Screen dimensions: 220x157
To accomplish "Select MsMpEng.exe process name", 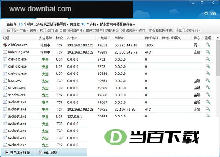I will [x=19, y=52].
